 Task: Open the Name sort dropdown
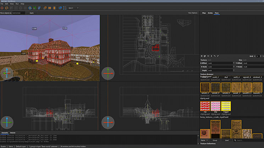[x=204, y=140]
